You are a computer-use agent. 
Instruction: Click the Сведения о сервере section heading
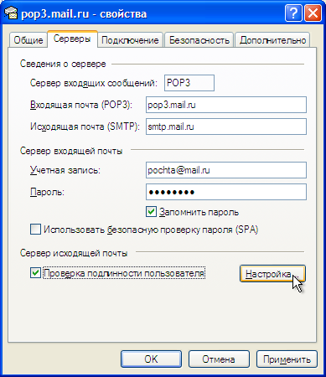[x=63, y=64]
